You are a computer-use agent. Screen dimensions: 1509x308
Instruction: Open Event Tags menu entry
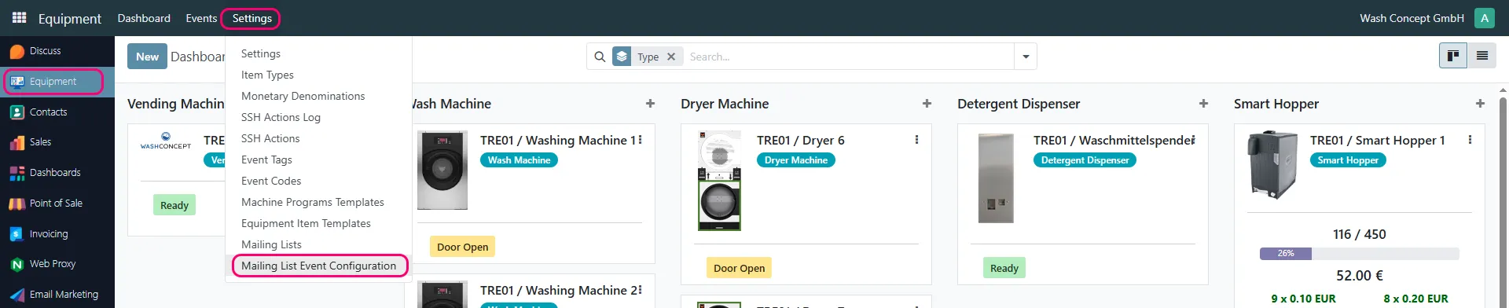click(266, 159)
